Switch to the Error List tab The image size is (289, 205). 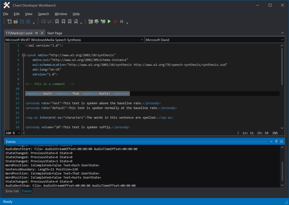pyautogui.click(x=12, y=191)
